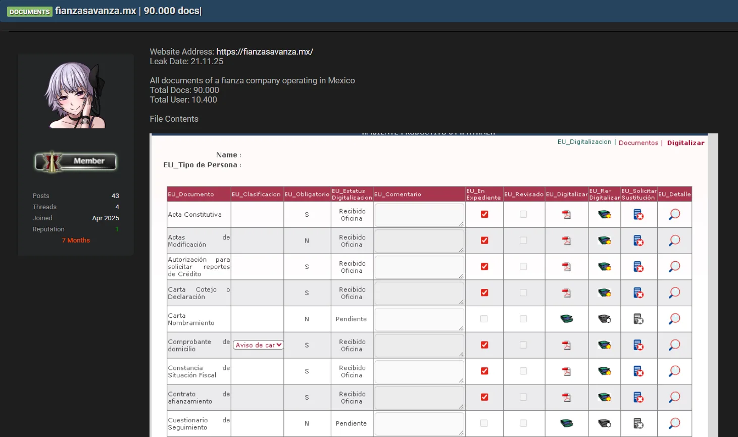Screen dimensions: 738x437
Task: Click the PDF icon for Contrato de afianzamiento
Action: (x=566, y=398)
